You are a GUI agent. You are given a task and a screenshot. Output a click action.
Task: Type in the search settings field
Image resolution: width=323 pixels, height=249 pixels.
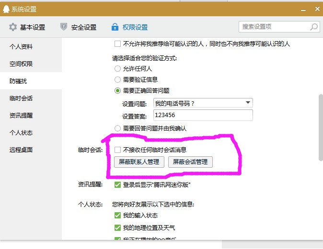click(274, 27)
